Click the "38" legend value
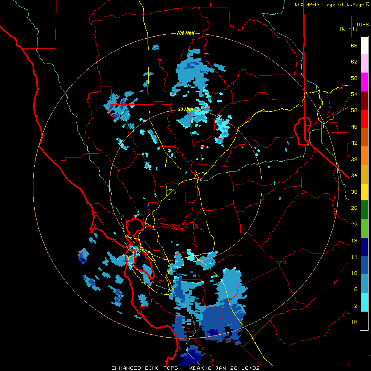 pyautogui.click(x=354, y=159)
